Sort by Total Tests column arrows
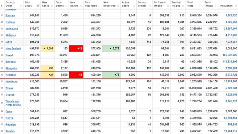The width and height of the screenshot is (238, 134). point(200,6)
